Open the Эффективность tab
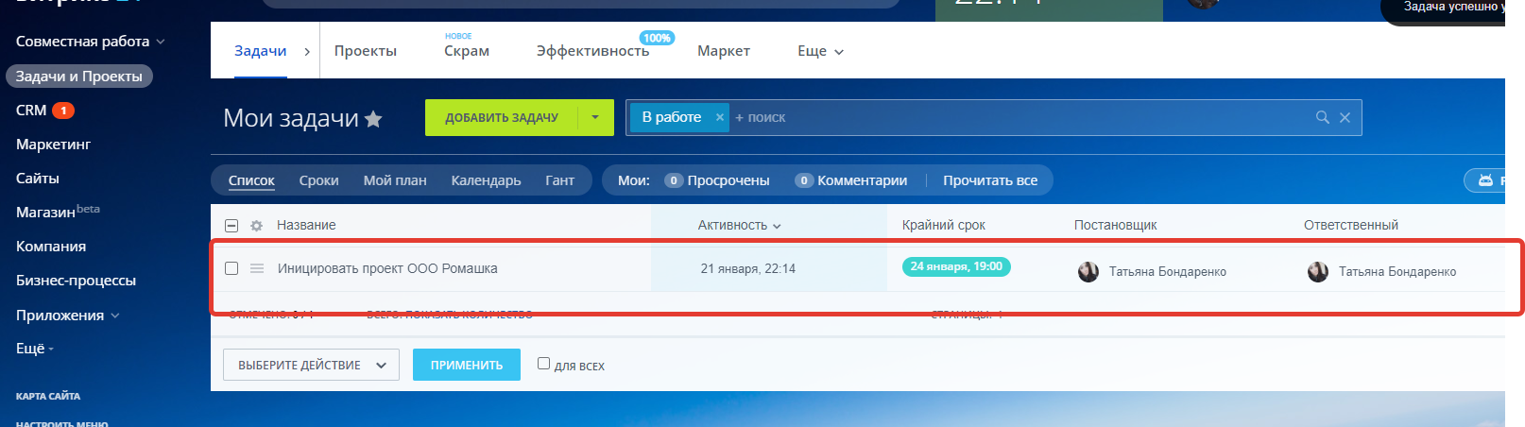 tap(593, 51)
